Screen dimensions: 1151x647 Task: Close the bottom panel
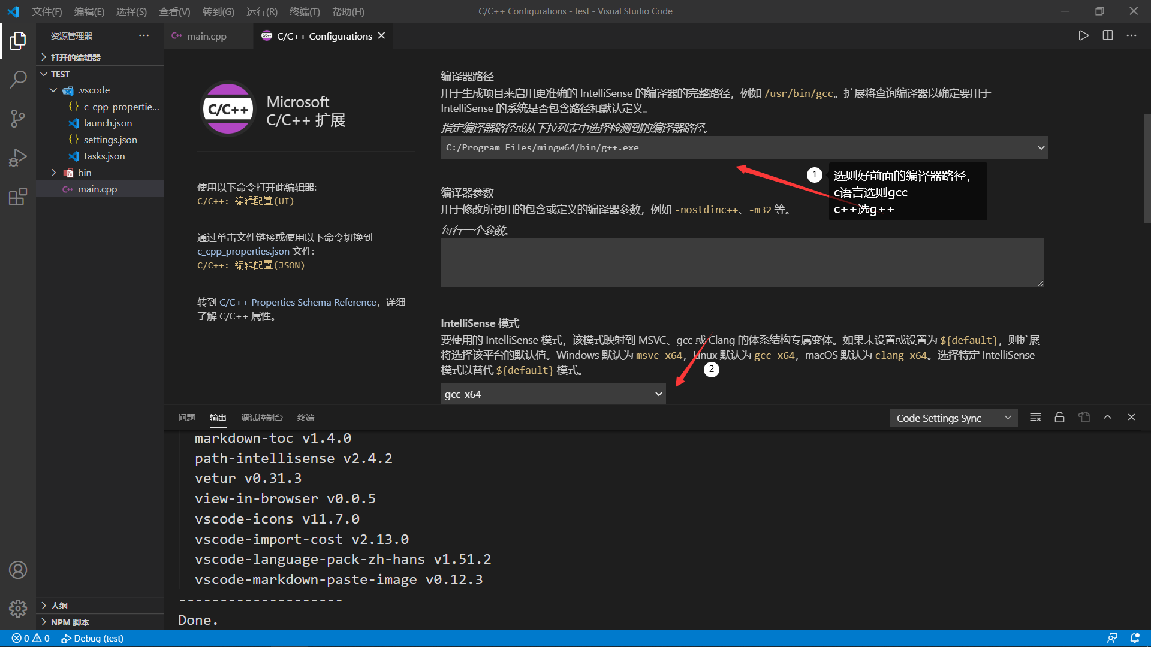point(1131,417)
